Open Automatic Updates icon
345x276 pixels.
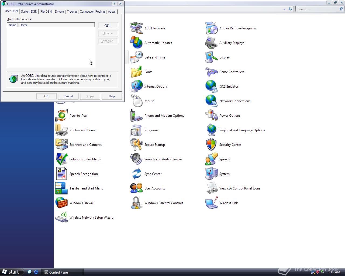coord(136,43)
